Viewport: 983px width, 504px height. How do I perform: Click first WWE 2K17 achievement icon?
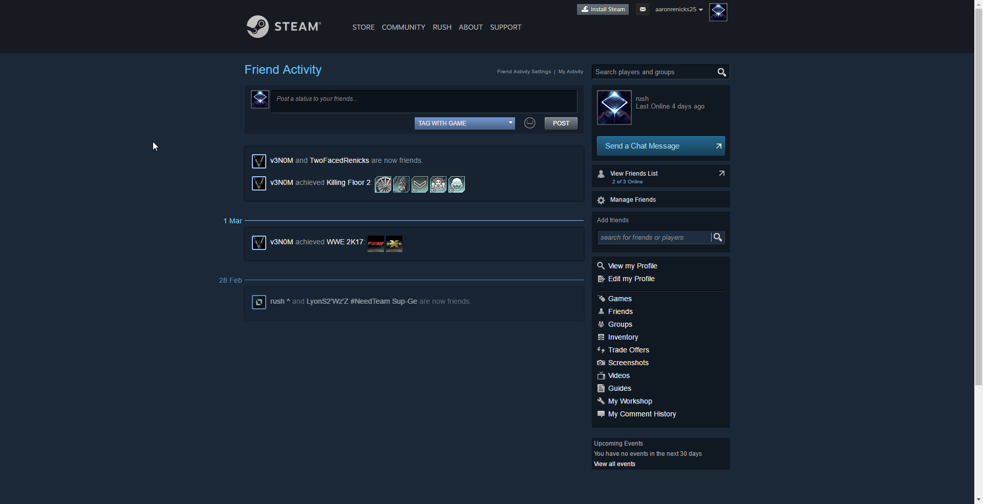coord(376,244)
